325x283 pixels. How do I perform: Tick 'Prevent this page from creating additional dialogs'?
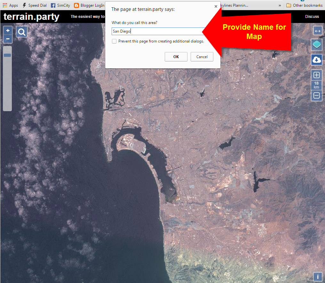[114, 41]
